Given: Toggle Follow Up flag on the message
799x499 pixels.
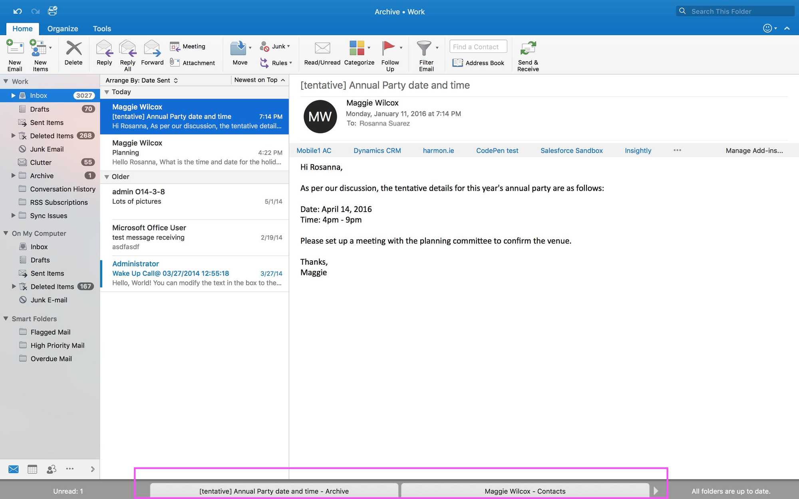Looking at the screenshot, I should pyautogui.click(x=390, y=54).
